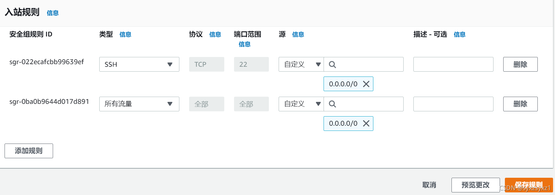Open 自定义 source dropdown for 所有流量 rule
The height and width of the screenshot is (195, 555).
coord(301,104)
